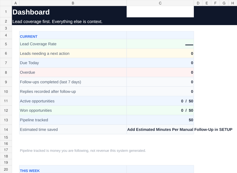The height and width of the screenshot is (173, 237).
Task: Select row 1 header
Action: (6, 12)
